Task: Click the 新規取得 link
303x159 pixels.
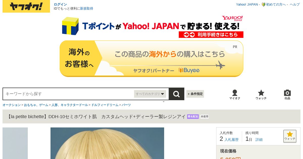Action: click(87, 8)
